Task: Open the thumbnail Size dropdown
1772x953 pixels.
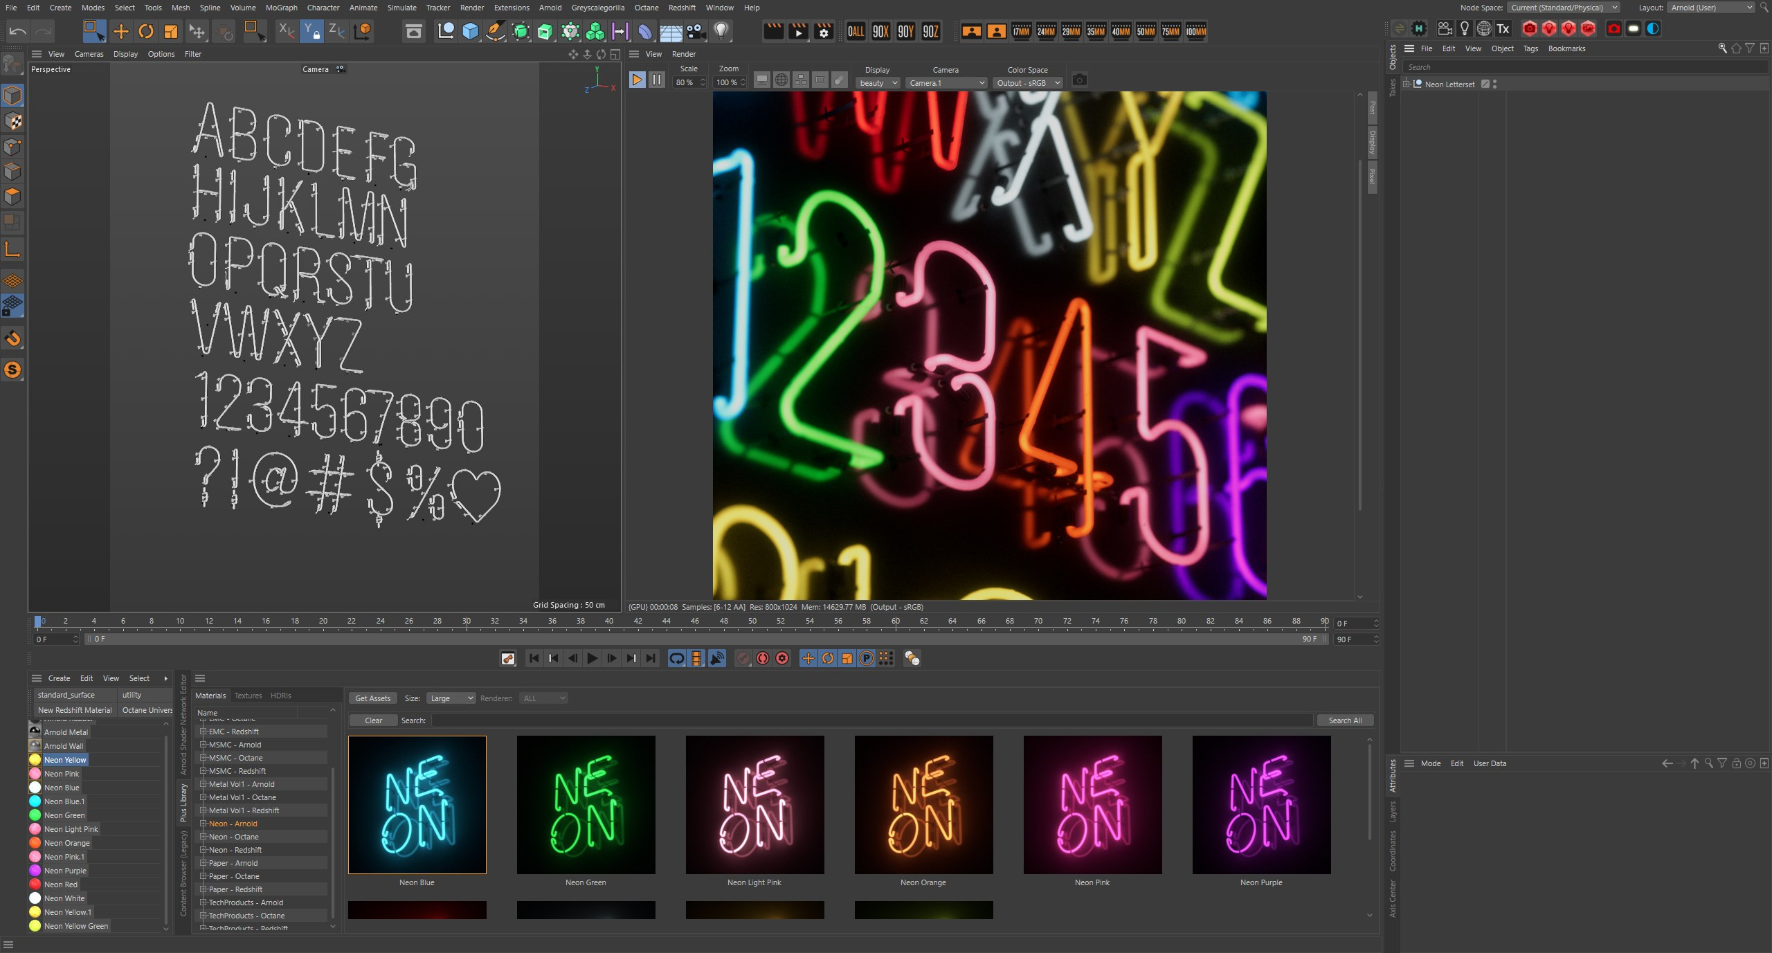Action: [x=451, y=698]
